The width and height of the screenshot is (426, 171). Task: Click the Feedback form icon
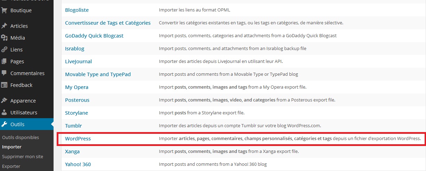5,85
